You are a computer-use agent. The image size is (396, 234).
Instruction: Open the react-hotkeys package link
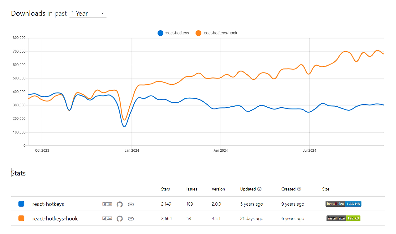(x=48, y=204)
